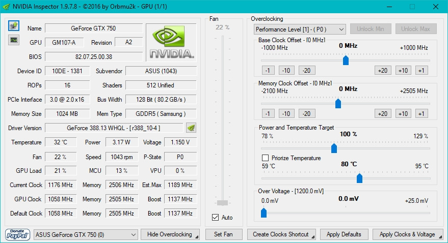Click the Voltage value 1.150 V
448x243 pixels.
tap(180, 142)
